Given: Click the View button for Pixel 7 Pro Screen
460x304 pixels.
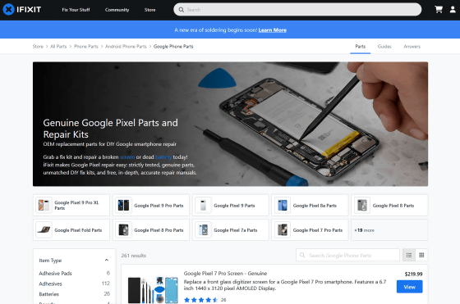Looking at the screenshot, I should (410, 287).
